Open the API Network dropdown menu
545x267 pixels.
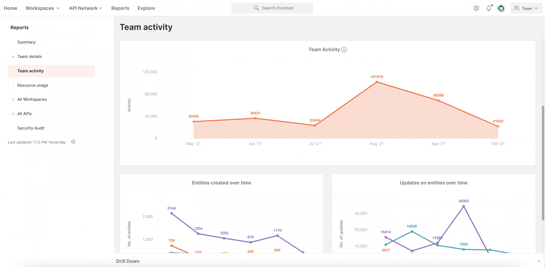[x=86, y=8]
